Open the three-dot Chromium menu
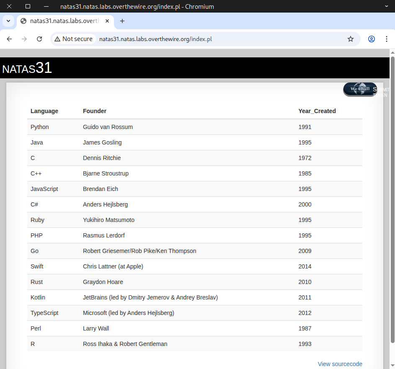 click(386, 39)
